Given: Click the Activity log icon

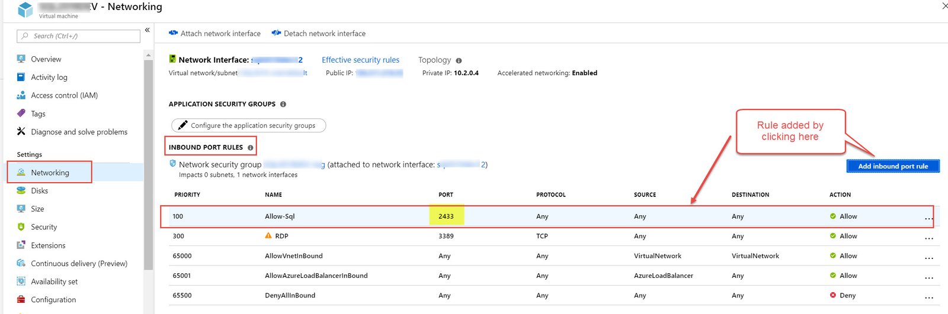Looking at the screenshot, I should (21, 77).
